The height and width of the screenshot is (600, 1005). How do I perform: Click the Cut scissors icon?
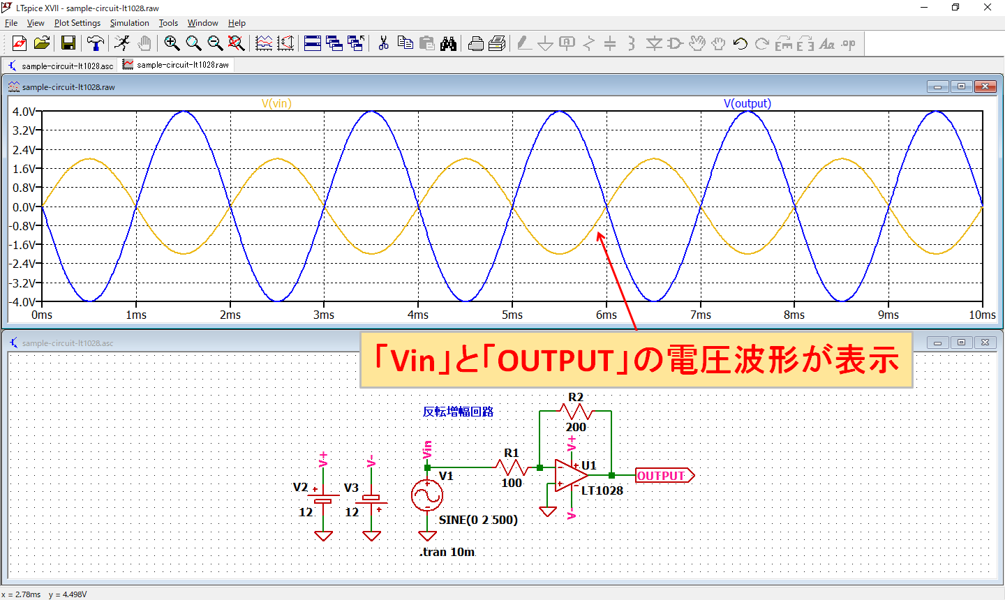click(383, 43)
